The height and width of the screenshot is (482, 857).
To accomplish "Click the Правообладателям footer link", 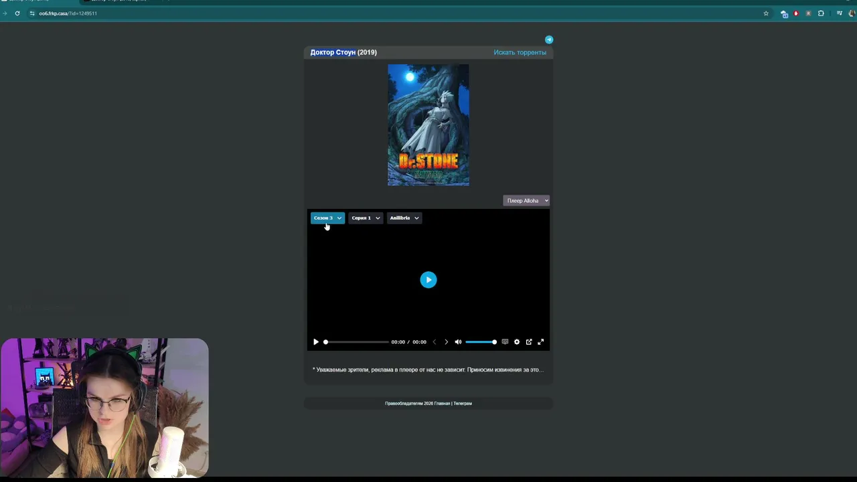I will point(404,404).
